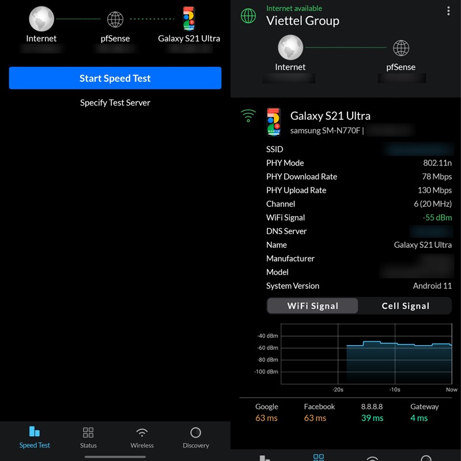
Task: Open the three-dot overflow menu
Action: point(448,11)
